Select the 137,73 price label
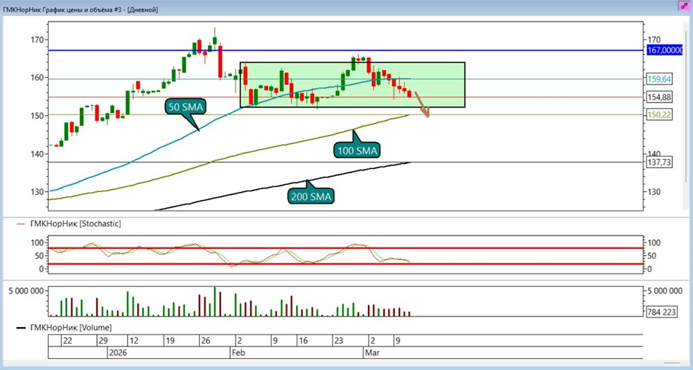Screen dimensions: 693x370 click(660, 162)
